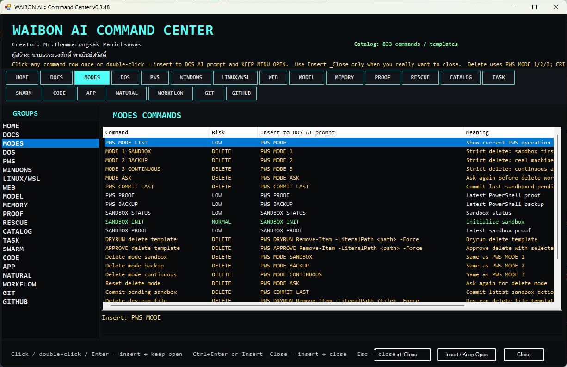The height and width of the screenshot is (367, 567).
Task: Select the SANDBOX STATUS row
Action: tap(328, 213)
